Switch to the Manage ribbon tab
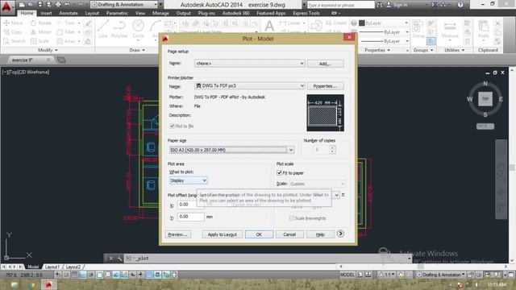This screenshot has height=290, width=516. pyautogui.click(x=160, y=13)
